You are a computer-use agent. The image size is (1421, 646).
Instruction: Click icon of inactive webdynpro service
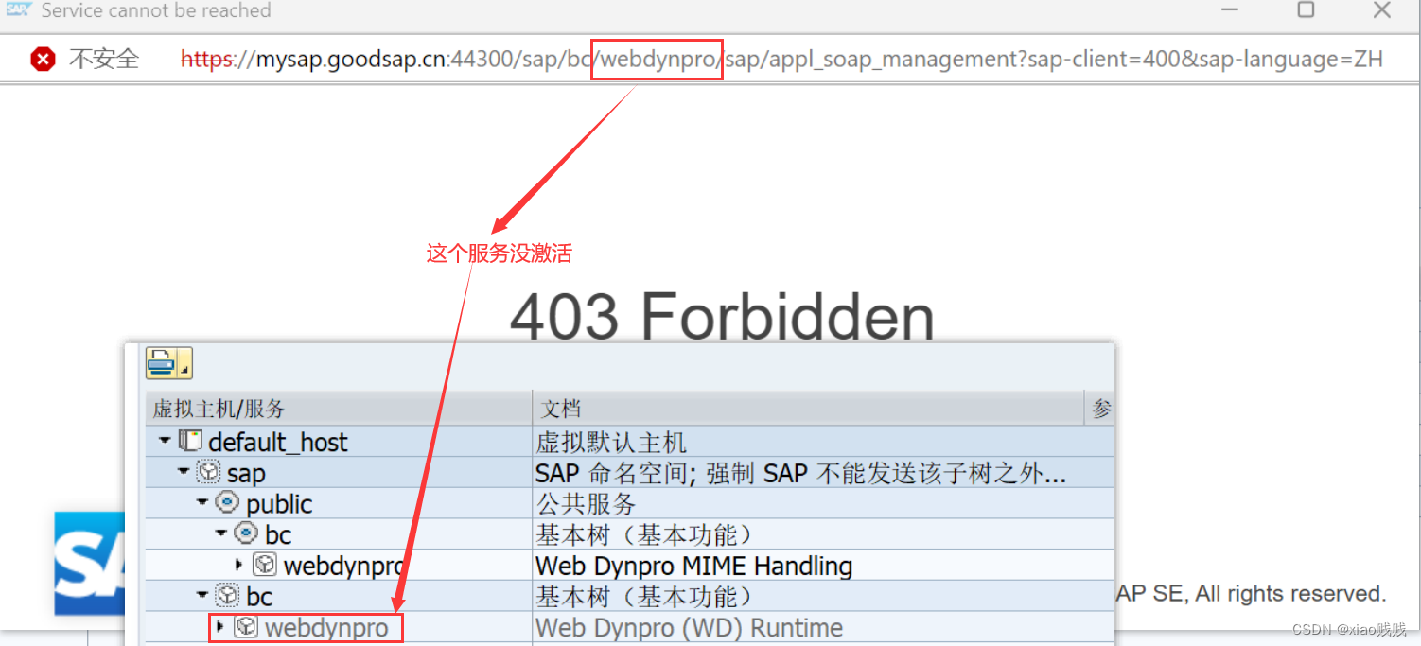point(246,626)
